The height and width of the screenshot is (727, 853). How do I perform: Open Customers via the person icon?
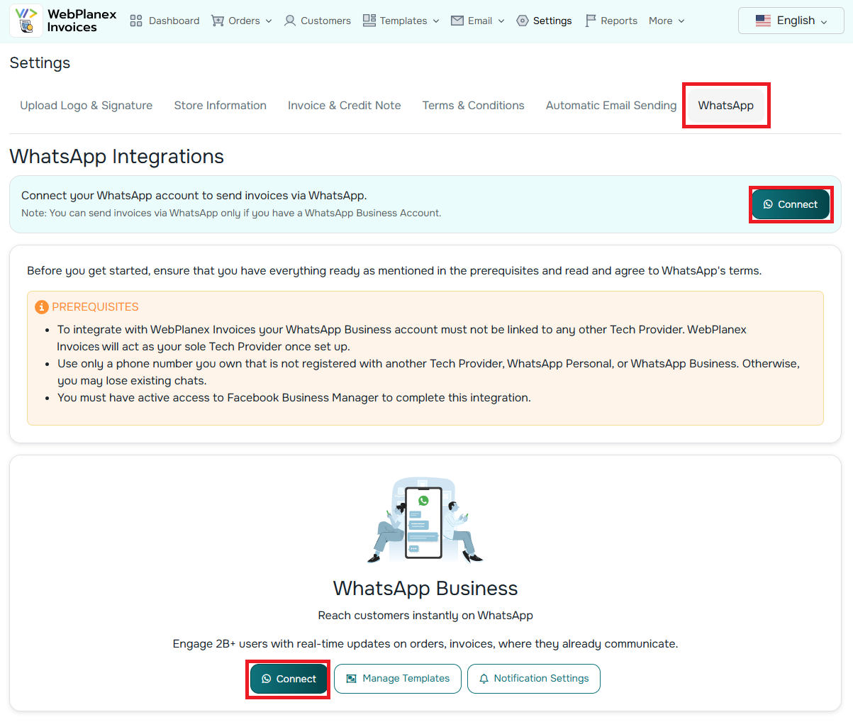[290, 21]
